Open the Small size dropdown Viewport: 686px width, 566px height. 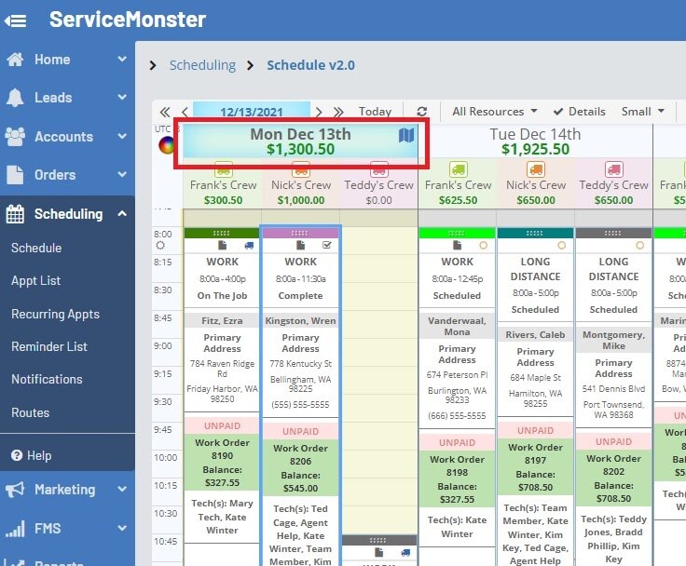[643, 111]
